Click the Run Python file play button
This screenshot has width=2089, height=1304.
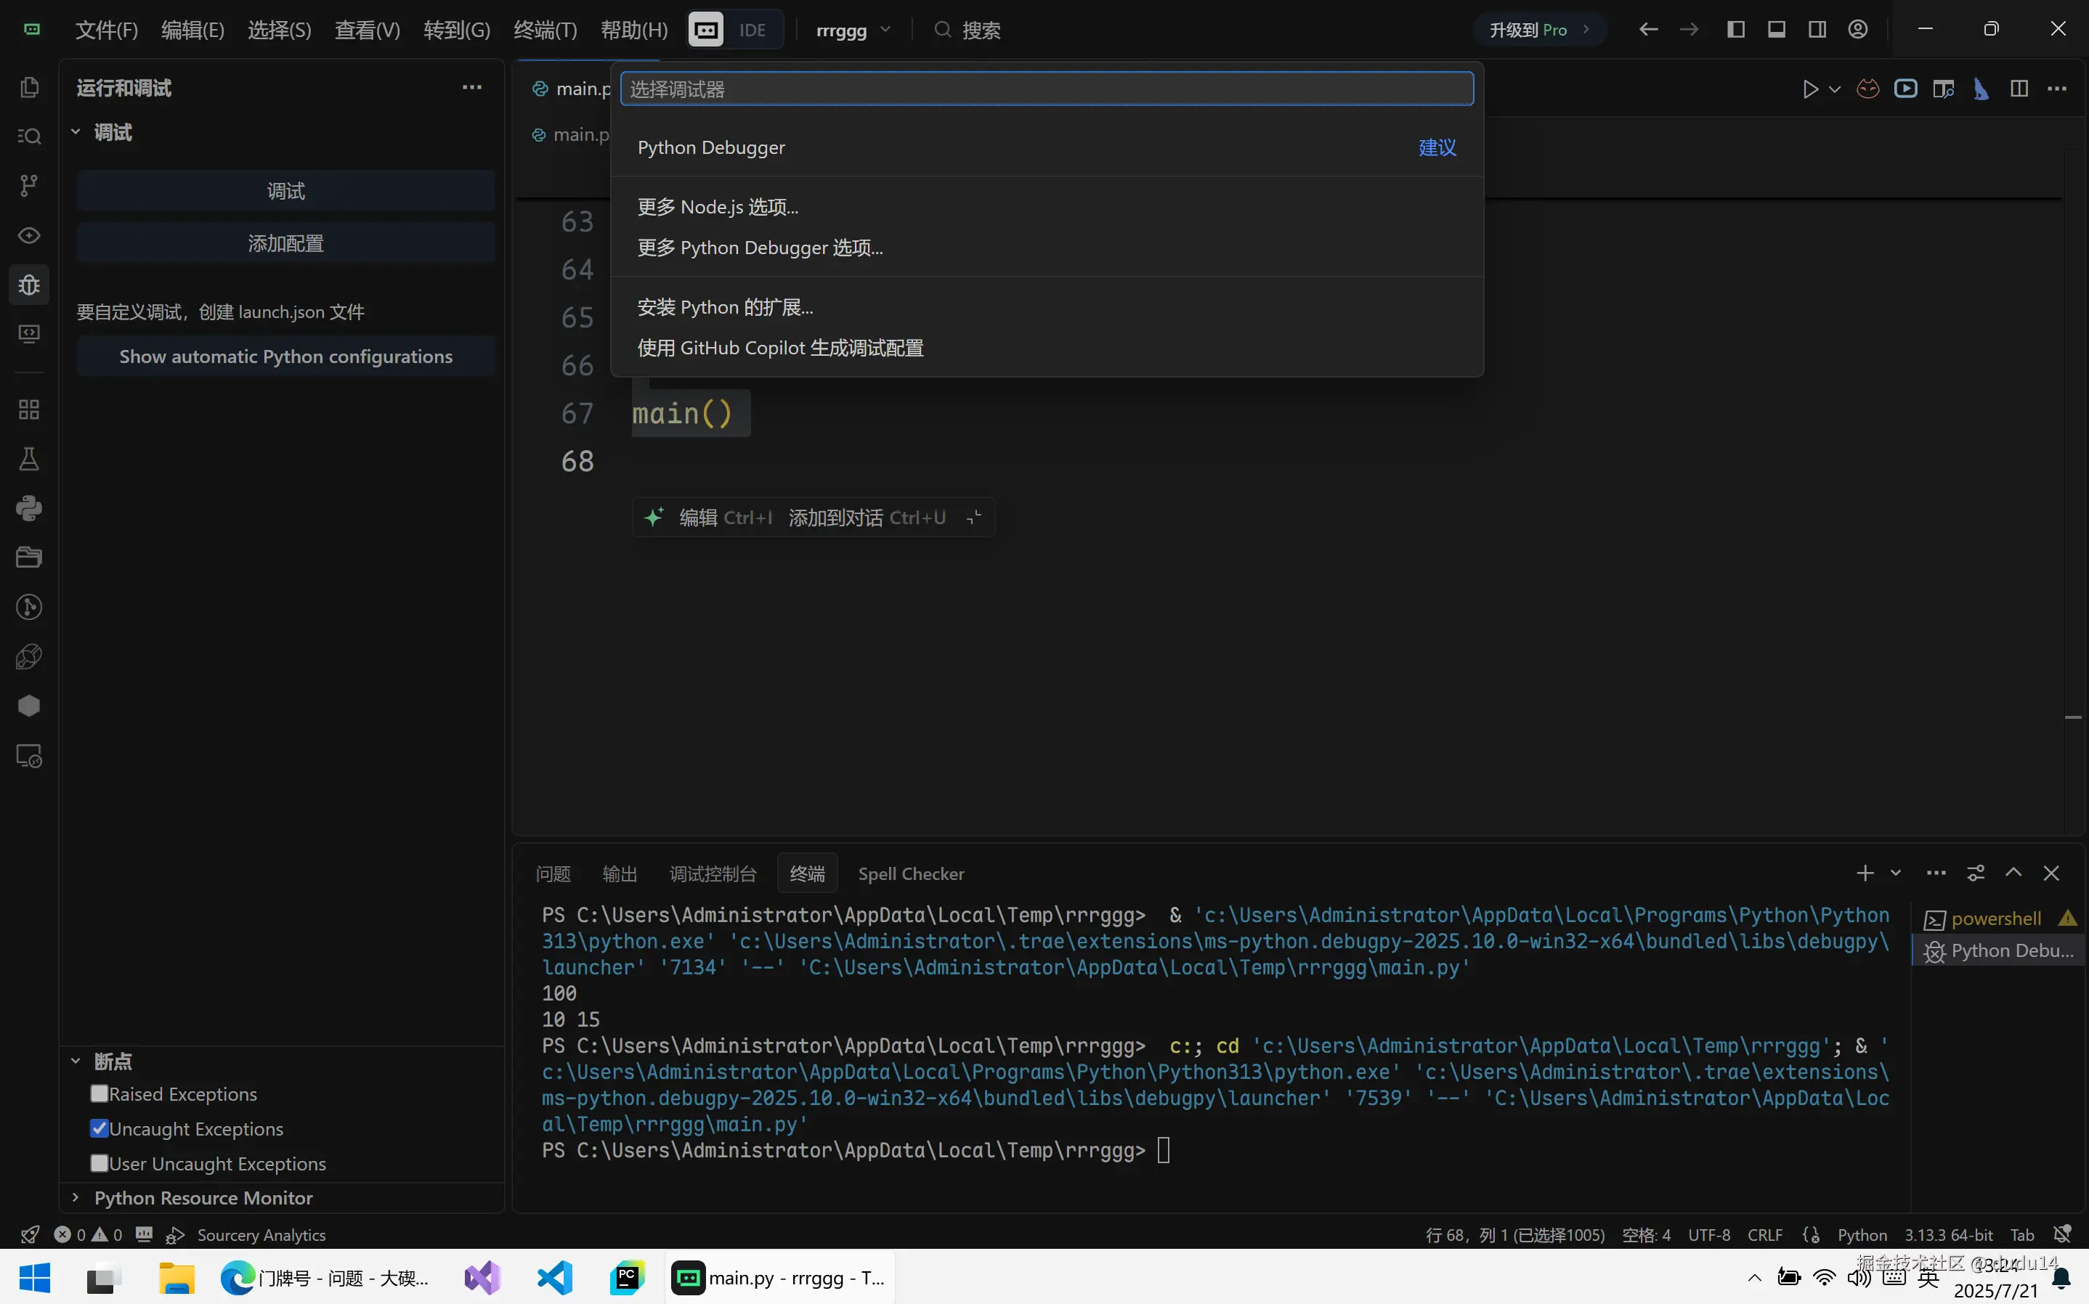coord(1809,88)
